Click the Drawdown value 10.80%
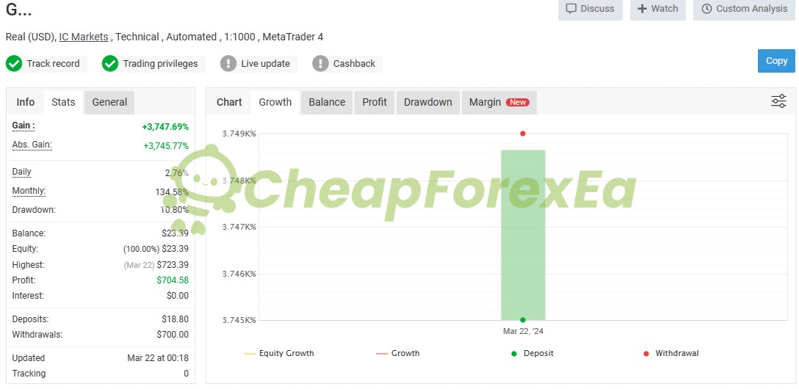This screenshot has height=389, width=799. click(174, 210)
